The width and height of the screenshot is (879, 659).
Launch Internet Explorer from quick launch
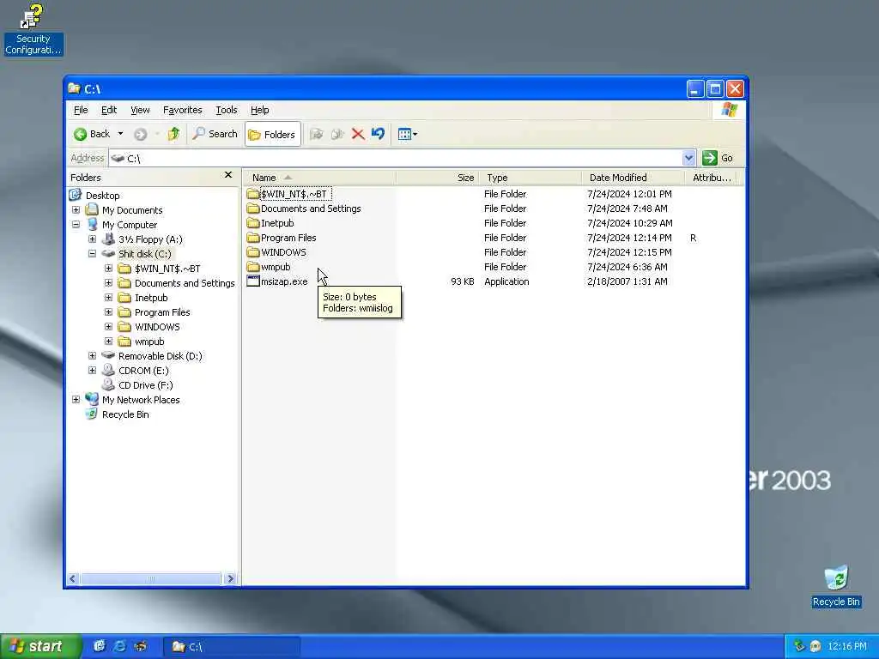pos(119,646)
